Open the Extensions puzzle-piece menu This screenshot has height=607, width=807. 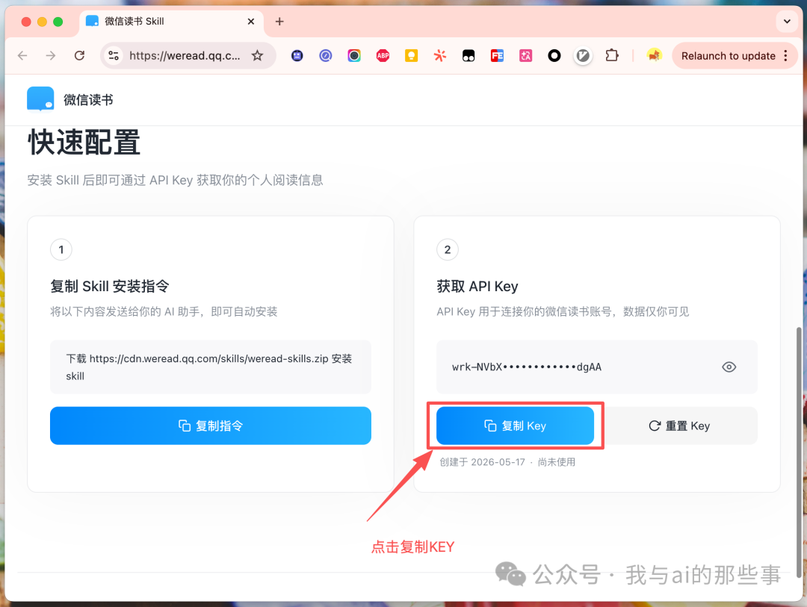(612, 55)
